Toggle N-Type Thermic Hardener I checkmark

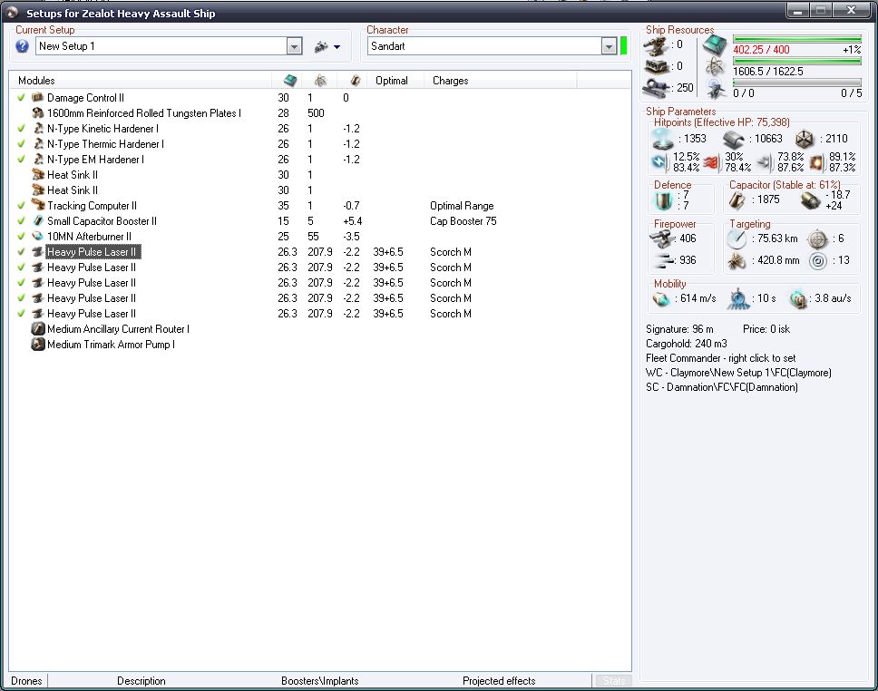21,144
